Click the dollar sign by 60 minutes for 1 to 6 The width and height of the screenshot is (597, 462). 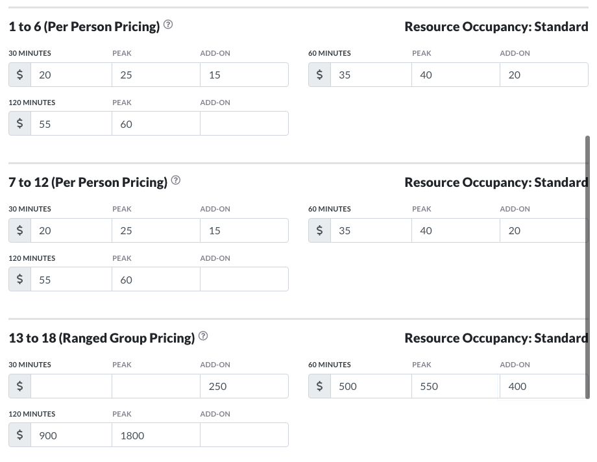pyautogui.click(x=319, y=75)
